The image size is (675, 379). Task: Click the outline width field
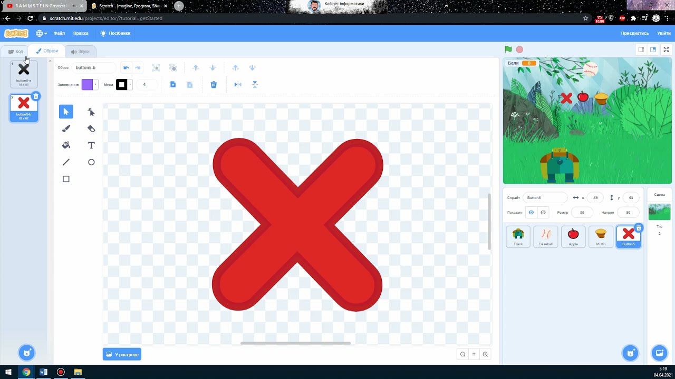pos(147,85)
